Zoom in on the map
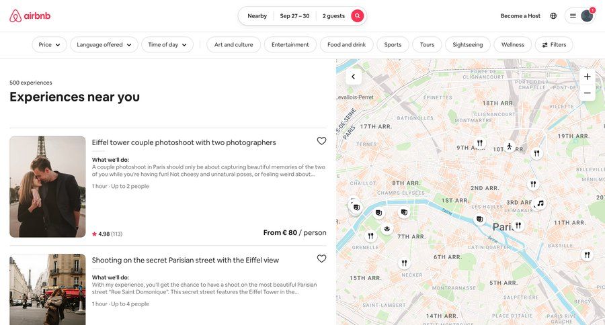Image resolution: width=605 pixels, height=325 pixels. [587, 77]
